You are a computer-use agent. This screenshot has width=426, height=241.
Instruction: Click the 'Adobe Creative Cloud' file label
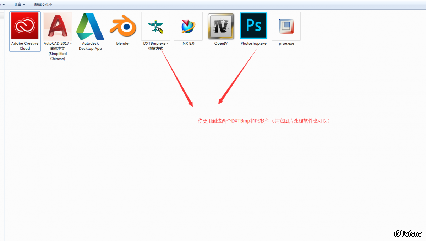25,46
